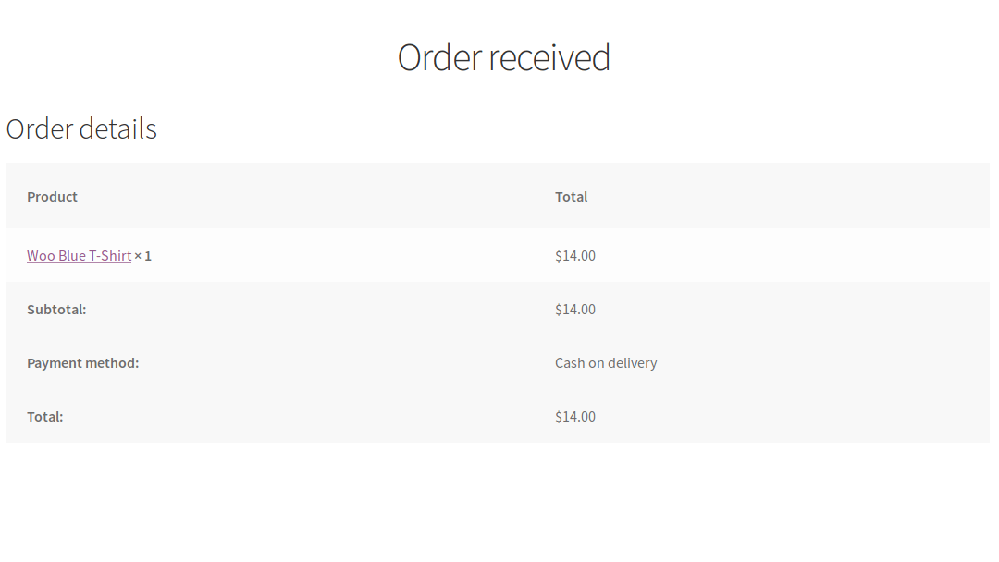Select the Payment method label
The height and width of the screenshot is (562, 999).
point(82,362)
